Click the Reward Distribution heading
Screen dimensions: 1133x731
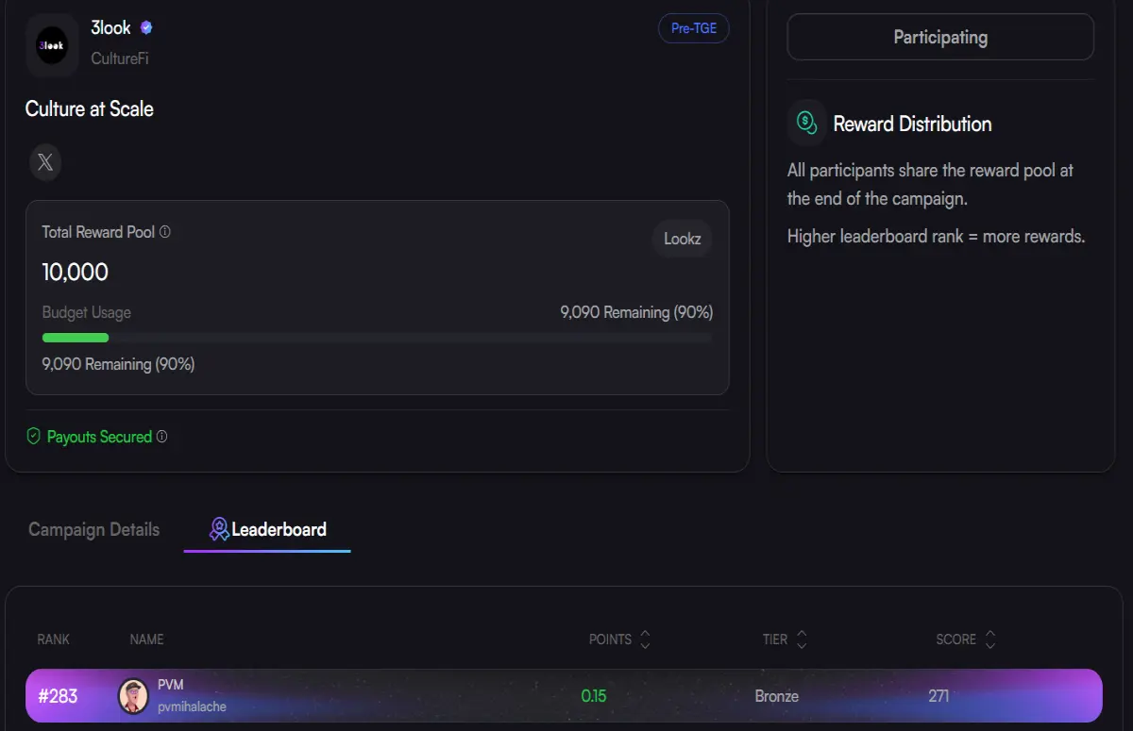(912, 124)
